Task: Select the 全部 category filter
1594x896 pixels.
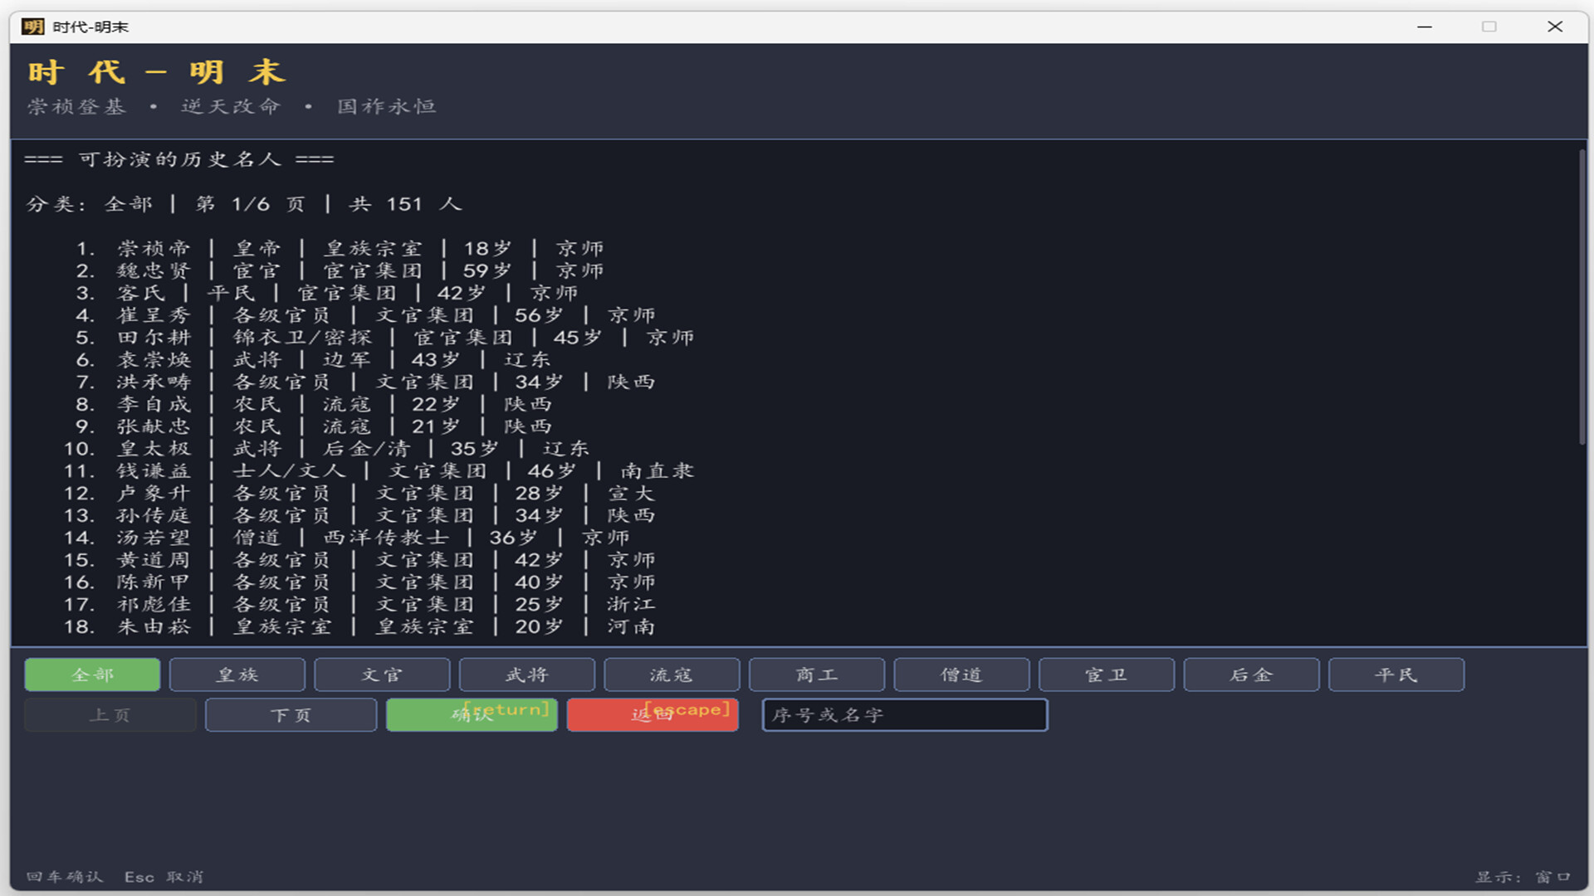Action: [92, 674]
